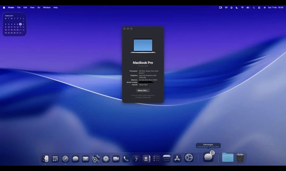Screen dimensions: 286x171
Task: Open the View menu
Action: click(x=32, y=7)
